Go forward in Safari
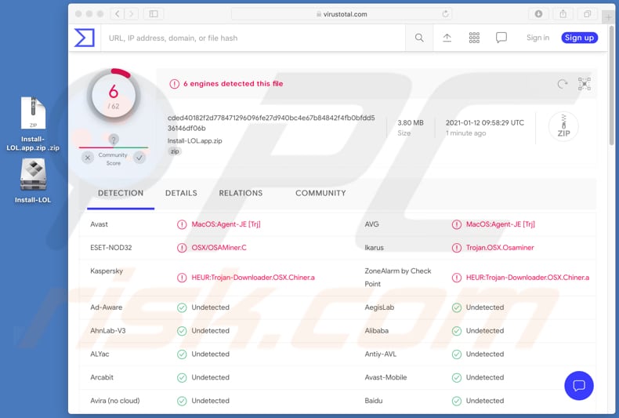The image size is (619, 418). coord(132,14)
